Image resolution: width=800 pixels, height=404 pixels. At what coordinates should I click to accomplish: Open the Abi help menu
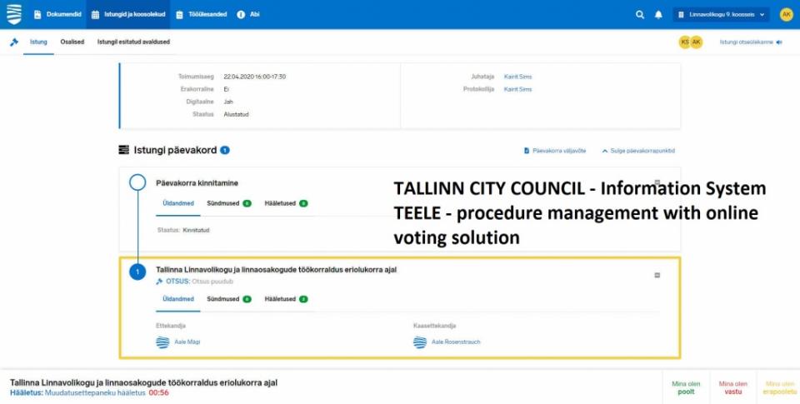click(248, 14)
